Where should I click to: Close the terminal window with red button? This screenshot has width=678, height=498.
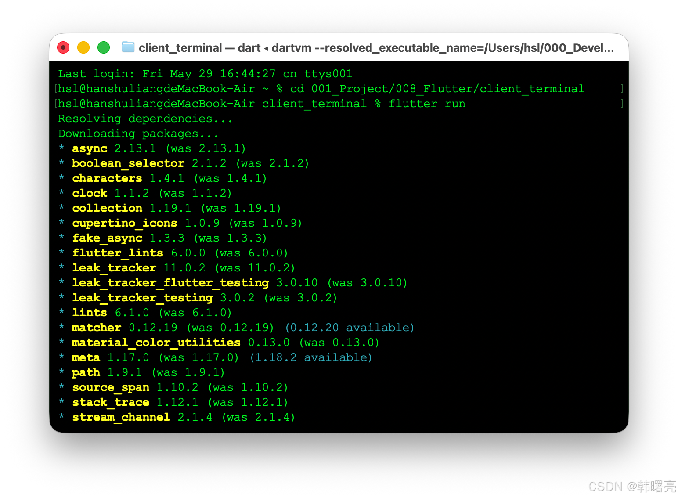pyautogui.click(x=63, y=47)
